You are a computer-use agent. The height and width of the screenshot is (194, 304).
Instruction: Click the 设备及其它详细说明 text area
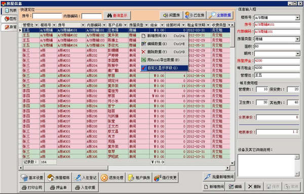[267, 166]
